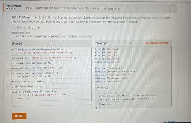Open the main.cpp file dropdown
This screenshot has height=123, width=191.
click(x=130, y=43)
